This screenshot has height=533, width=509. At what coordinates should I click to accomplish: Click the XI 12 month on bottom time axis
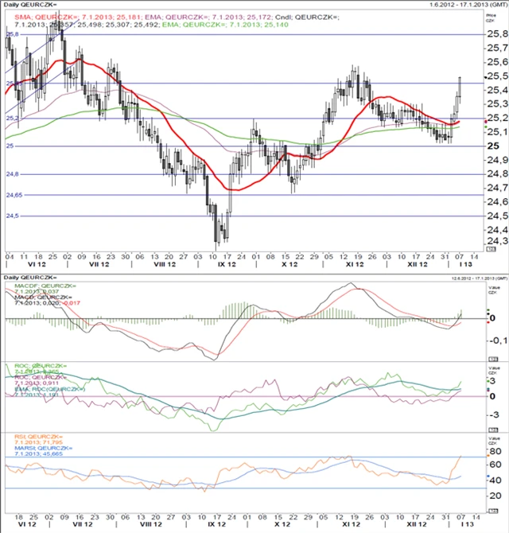pyautogui.click(x=350, y=527)
